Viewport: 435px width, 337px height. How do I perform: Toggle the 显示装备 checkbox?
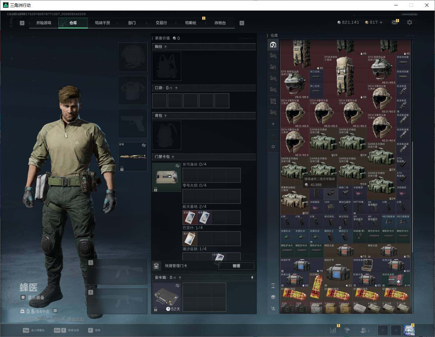pyautogui.click(x=23, y=297)
